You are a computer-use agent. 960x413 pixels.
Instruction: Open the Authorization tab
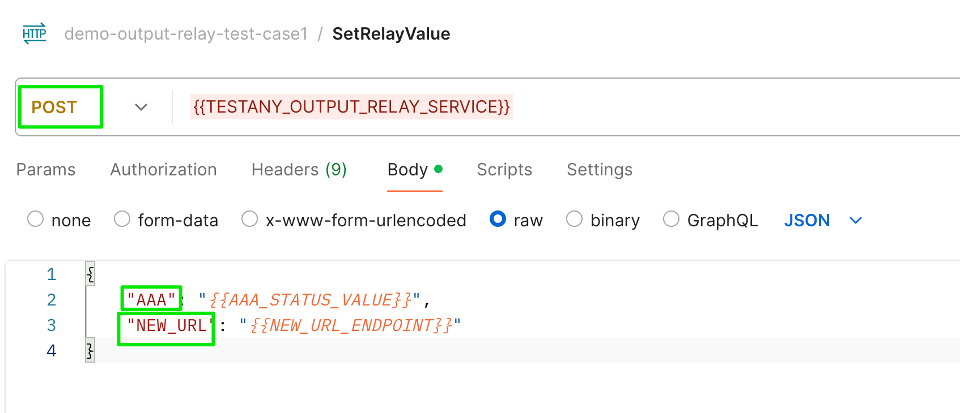(x=164, y=170)
